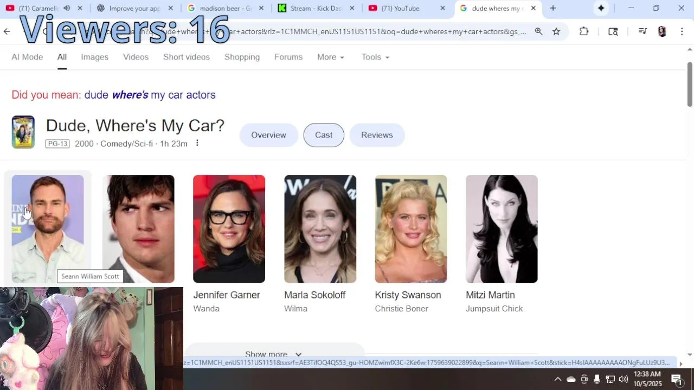Viewport: 694px width, 390px height.
Task: Click the Meet Now camera tray icon
Action: [584, 379]
